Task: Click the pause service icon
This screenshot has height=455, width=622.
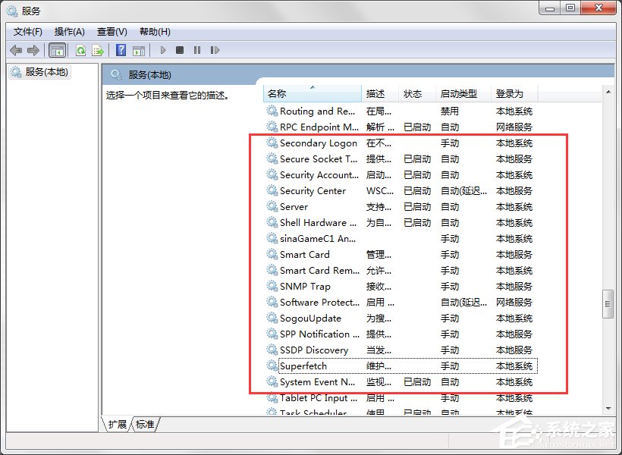Action: pyautogui.click(x=197, y=50)
